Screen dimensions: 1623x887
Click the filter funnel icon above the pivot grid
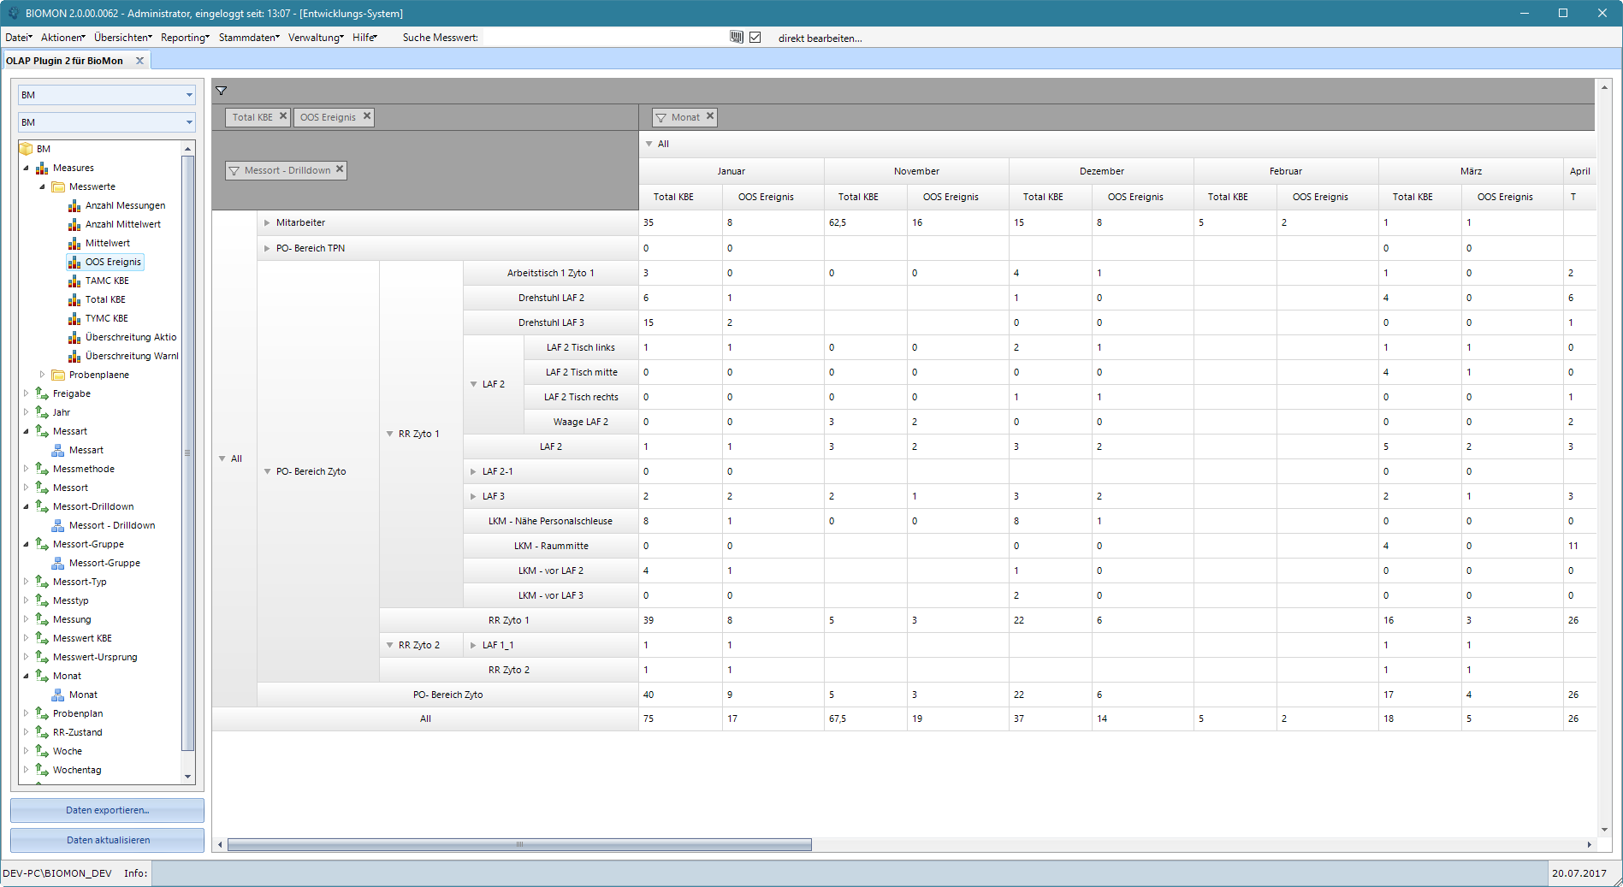coord(221,91)
